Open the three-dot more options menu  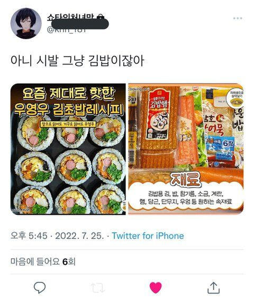[x=238, y=18]
